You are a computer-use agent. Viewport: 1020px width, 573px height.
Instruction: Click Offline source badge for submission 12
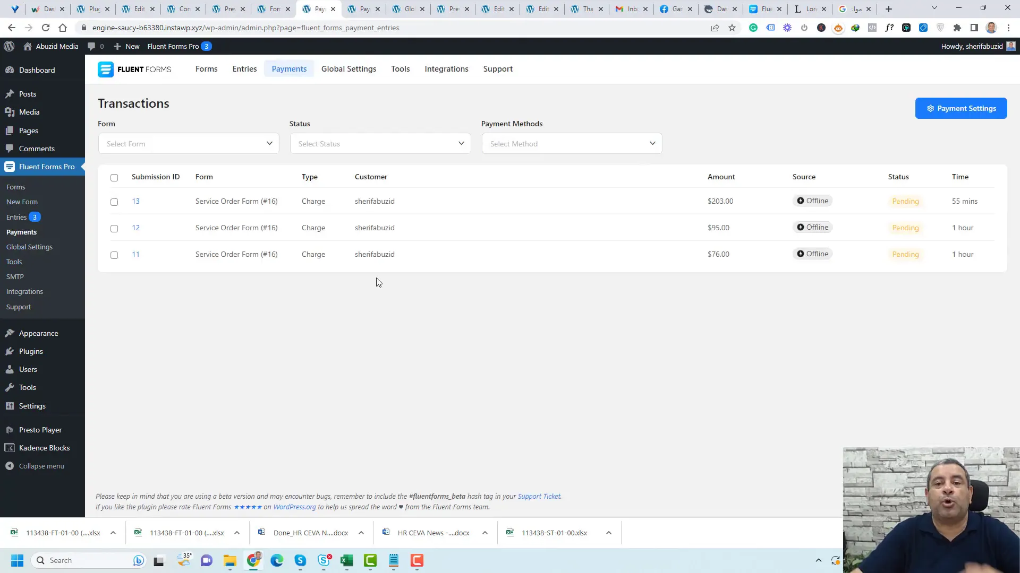(x=813, y=227)
